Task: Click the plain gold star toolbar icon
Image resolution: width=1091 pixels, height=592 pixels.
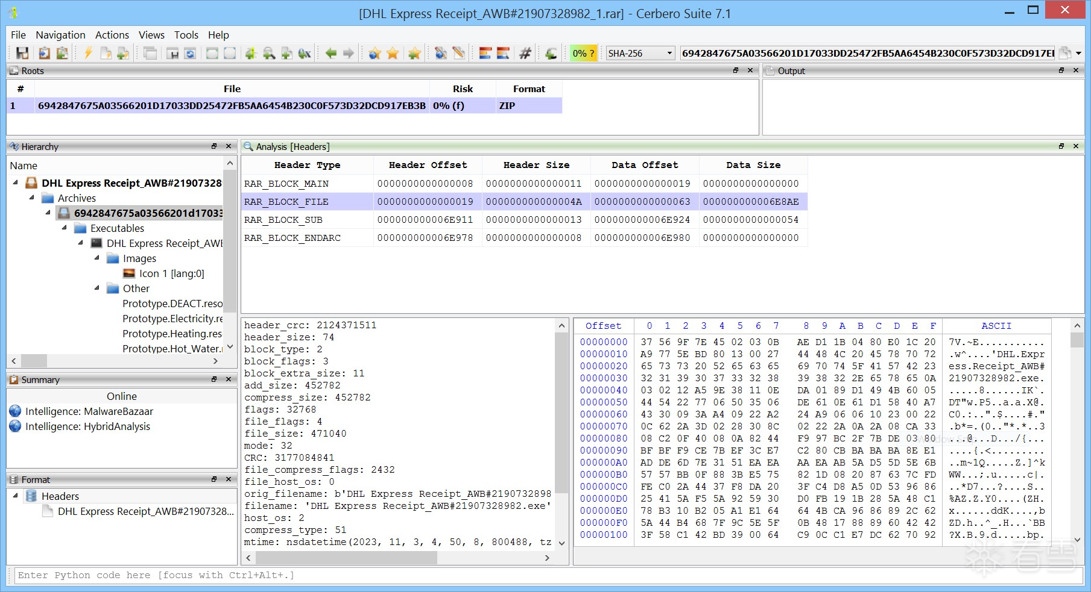Action: tap(393, 54)
